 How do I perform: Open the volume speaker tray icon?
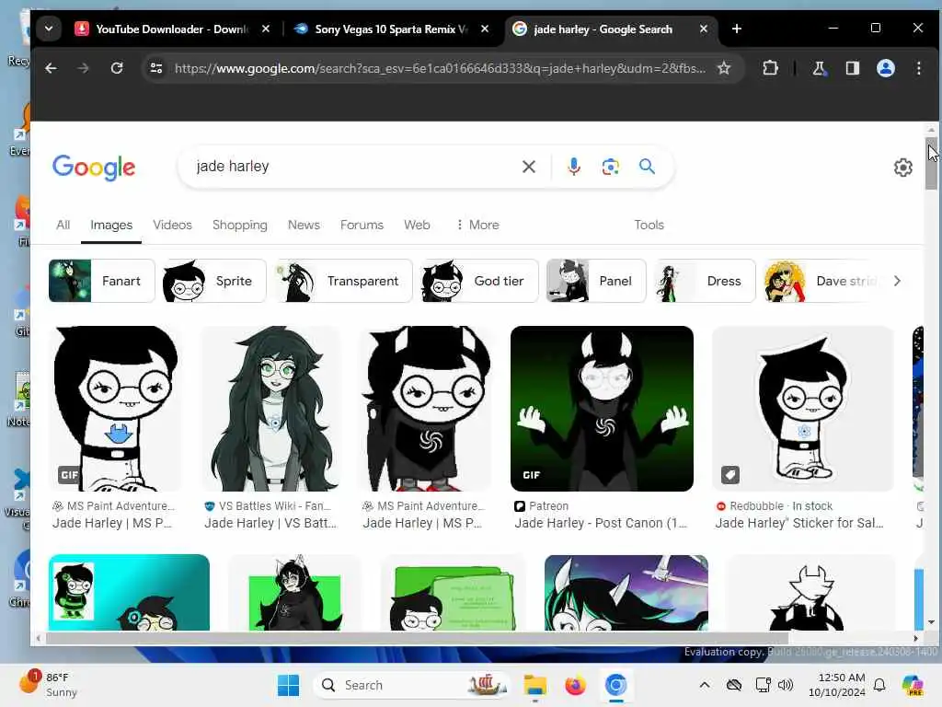[x=786, y=685]
